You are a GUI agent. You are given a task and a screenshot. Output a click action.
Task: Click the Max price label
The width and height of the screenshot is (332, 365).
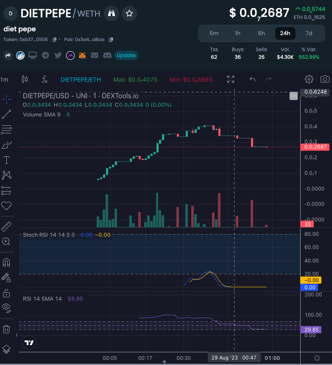pos(135,80)
